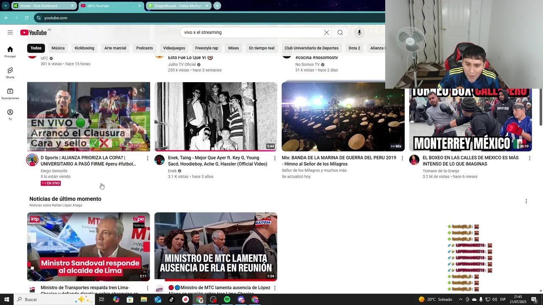This screenshot has width=543, height=305.
Task: Reload the page in browser
Action: click(x=26, y=18)
